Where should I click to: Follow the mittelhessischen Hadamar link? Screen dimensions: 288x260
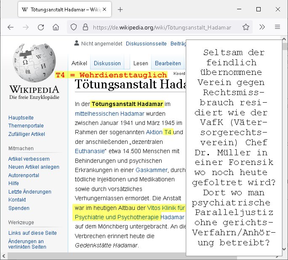(x=109, y=114)
